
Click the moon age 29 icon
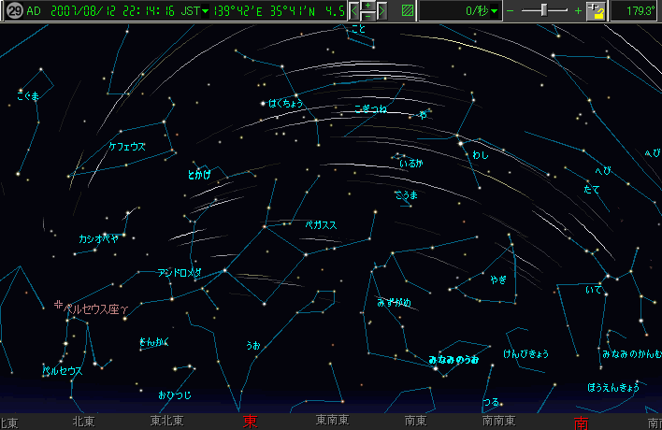12,11
